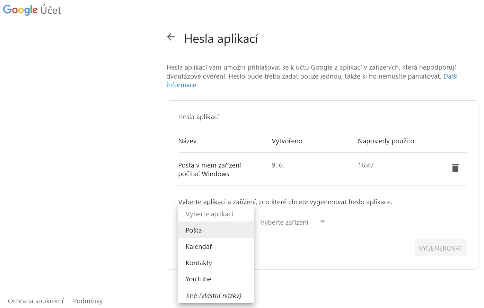Open the Google Účet logo
Screen dimensions: 484x308
[x=32, y=10]
